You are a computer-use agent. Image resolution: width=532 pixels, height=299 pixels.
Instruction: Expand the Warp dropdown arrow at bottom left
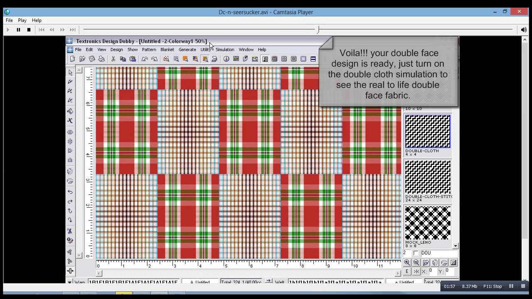70,282
